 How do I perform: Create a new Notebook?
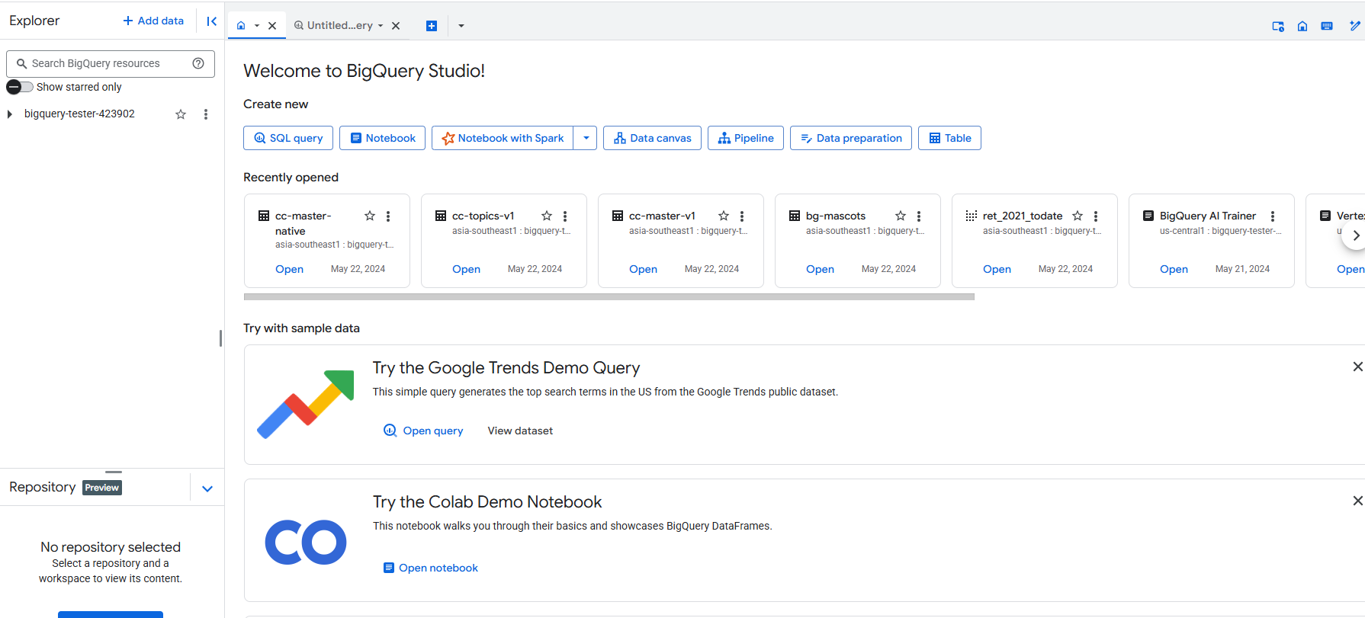tap(382, 138)
